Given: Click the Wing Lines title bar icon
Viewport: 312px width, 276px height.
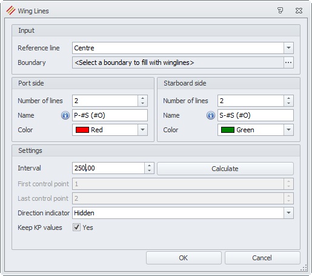Looking at the screenshot, I should point(11,10).
